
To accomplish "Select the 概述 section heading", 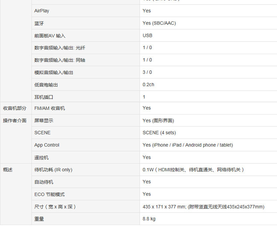I will click(8, 170).
